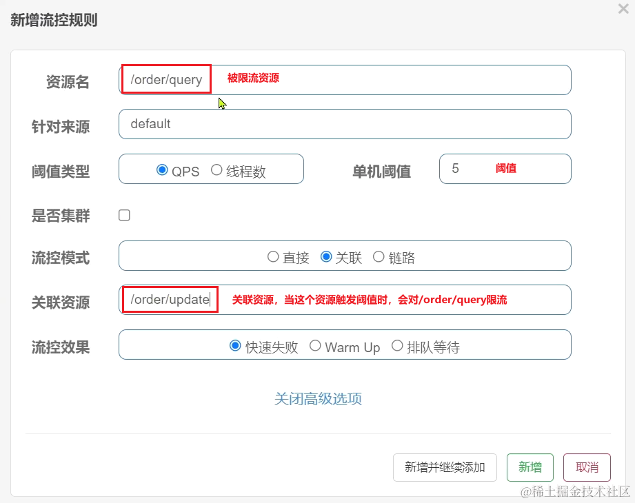The height and width of the screenshot is (503, 635).
Task: Select 排队等待 flow control effect
Action: [397, 346]
